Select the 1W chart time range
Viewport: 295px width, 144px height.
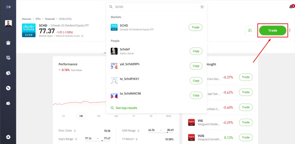point(81,116)
